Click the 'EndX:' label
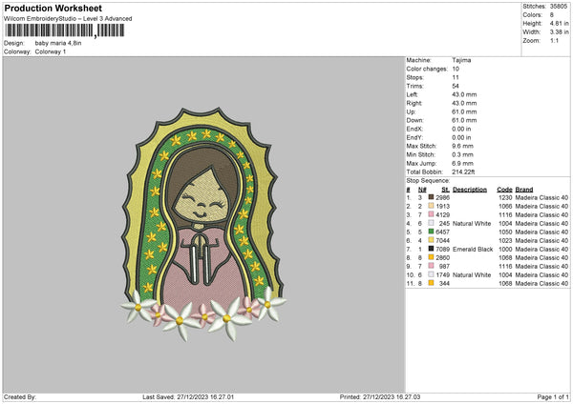Screen dimensions: 573x404 coord(414,129)
